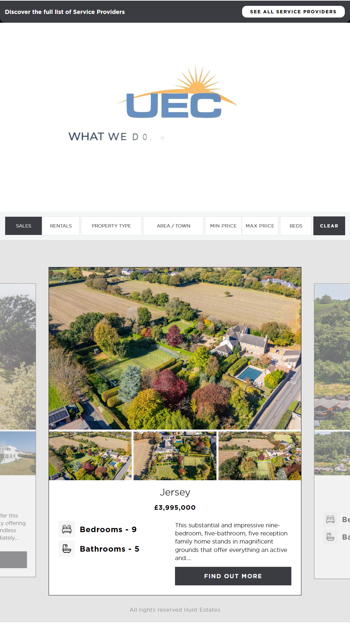
Task: Select the first small aerial thumbnail
Action: [90, 456]
